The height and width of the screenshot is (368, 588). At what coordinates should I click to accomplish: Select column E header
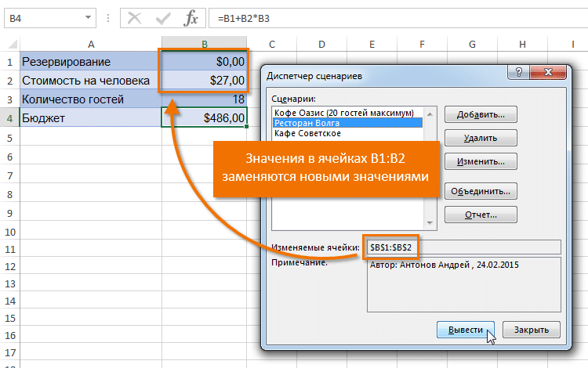point(372,44)
